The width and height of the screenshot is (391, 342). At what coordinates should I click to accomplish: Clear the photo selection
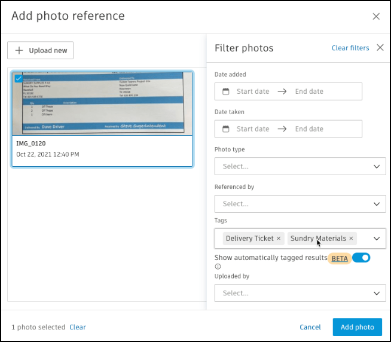coord(78,327)
